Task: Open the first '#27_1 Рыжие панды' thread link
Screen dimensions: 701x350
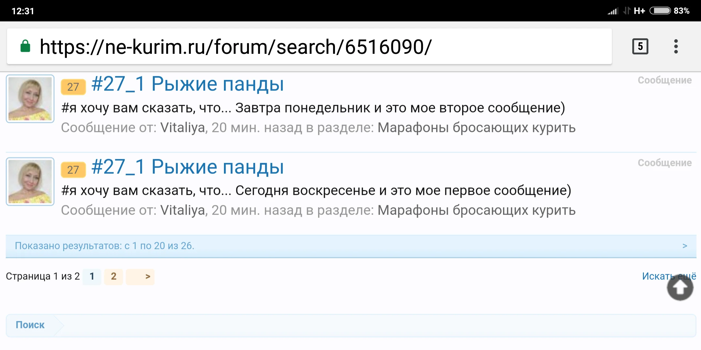Action: 188,84
